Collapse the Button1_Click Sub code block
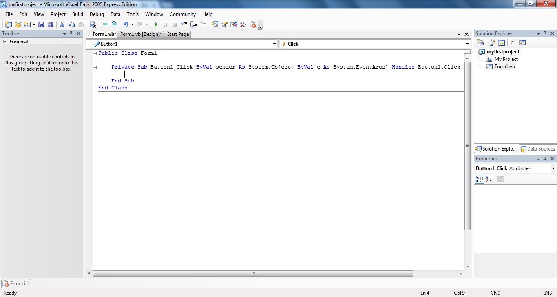Screen dimensions: 557x297 [95, 67]
